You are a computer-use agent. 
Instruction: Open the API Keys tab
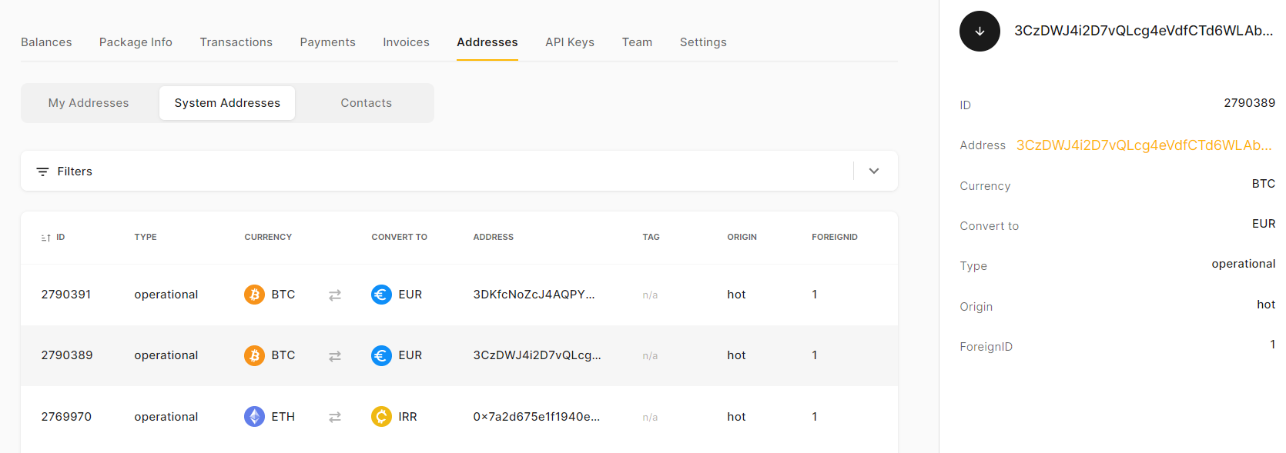click(570, 42)
